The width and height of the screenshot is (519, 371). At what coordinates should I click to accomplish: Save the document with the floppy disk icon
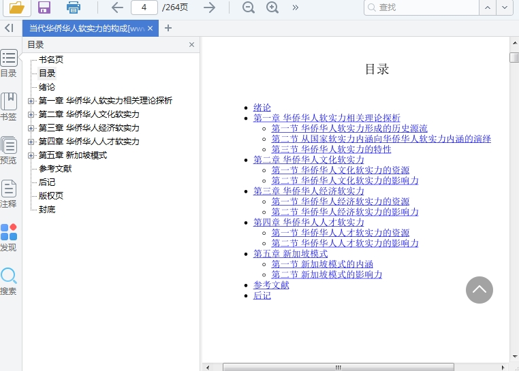click(44, 7)
